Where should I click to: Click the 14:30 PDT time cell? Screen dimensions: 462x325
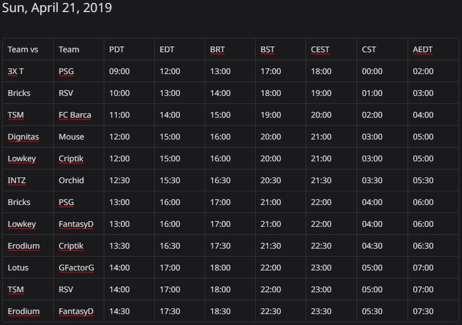pyautogui.click(x=129, y=311)
